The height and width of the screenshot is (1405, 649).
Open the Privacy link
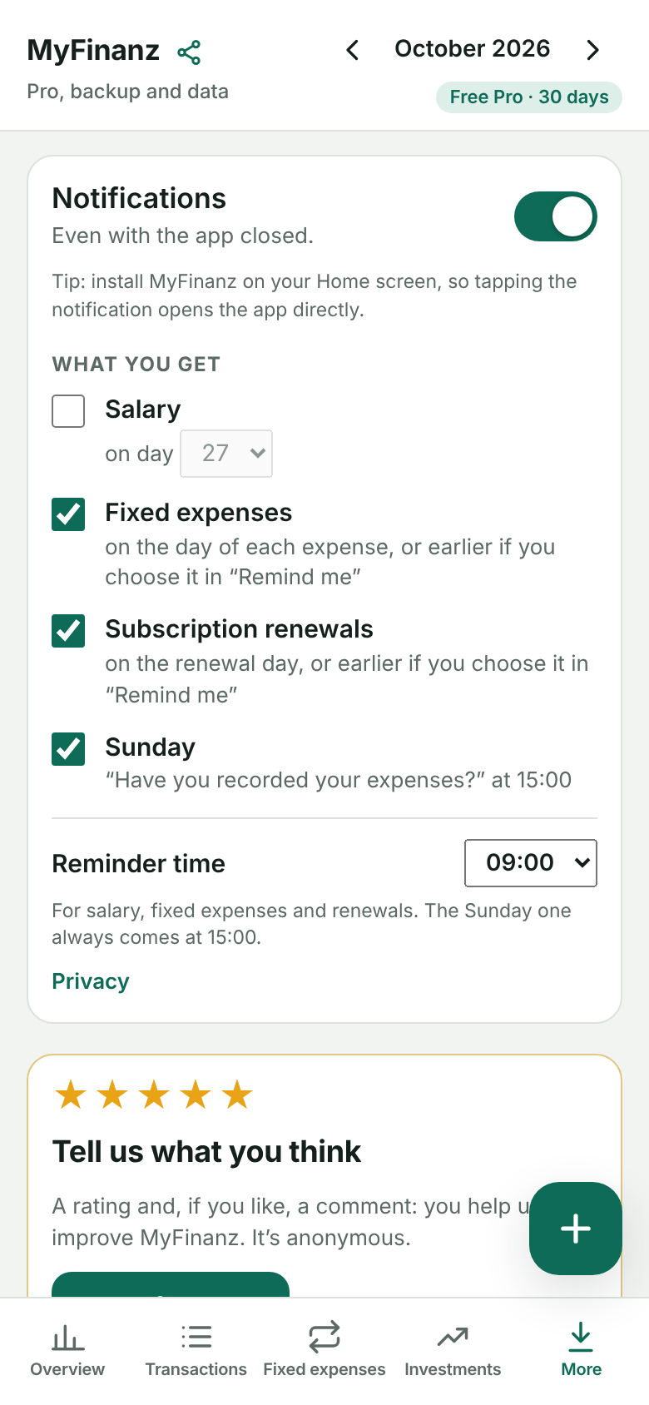click(x=91, y=981)
